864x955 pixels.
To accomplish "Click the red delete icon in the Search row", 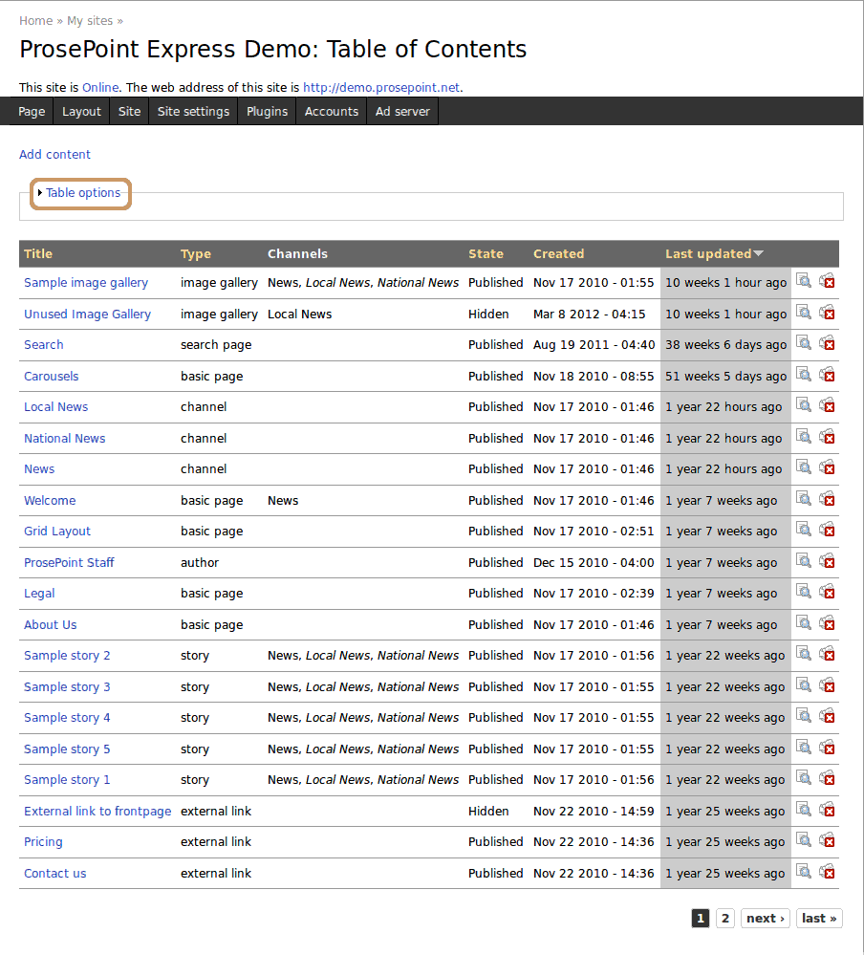I will pos(827,343).
